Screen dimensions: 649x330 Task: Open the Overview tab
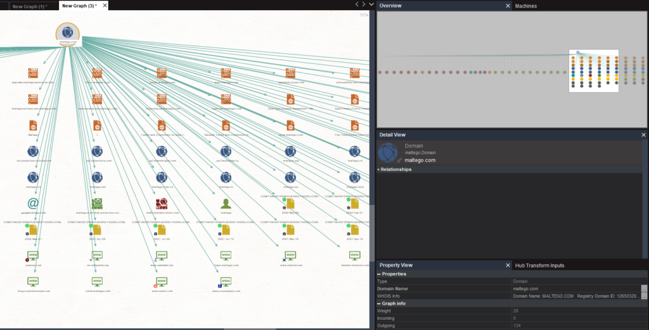coord(390,6)
